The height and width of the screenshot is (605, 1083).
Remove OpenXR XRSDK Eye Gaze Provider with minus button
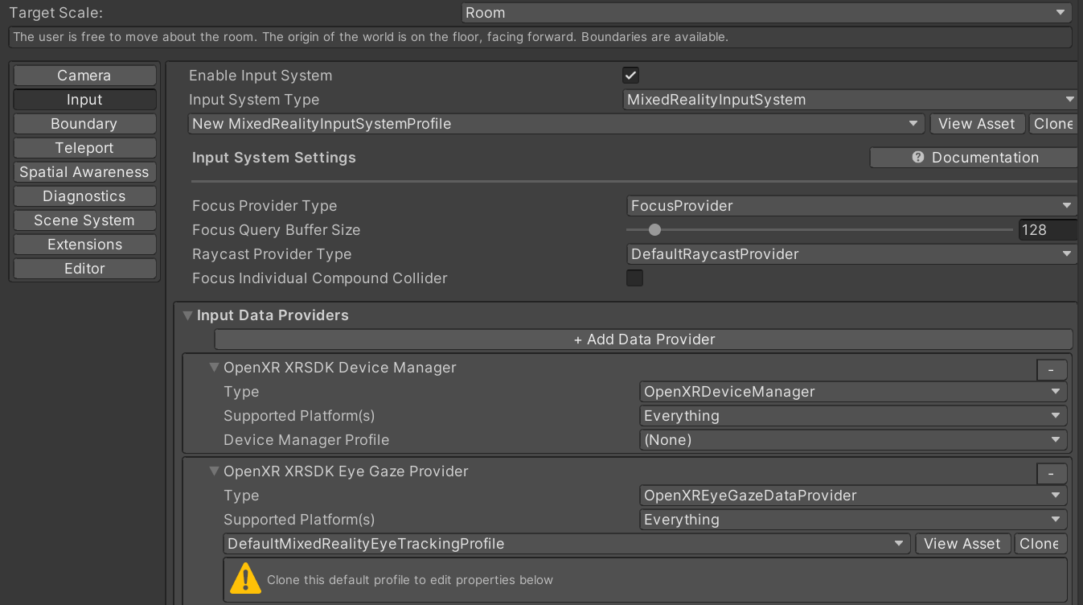tap(1052, 473)
